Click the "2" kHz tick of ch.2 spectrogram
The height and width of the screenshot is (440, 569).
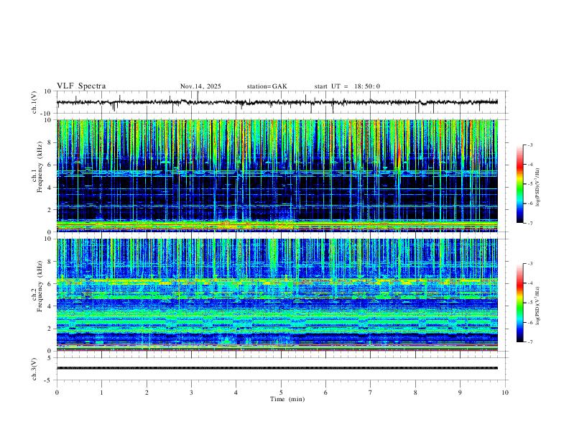(x=50, y=329)
